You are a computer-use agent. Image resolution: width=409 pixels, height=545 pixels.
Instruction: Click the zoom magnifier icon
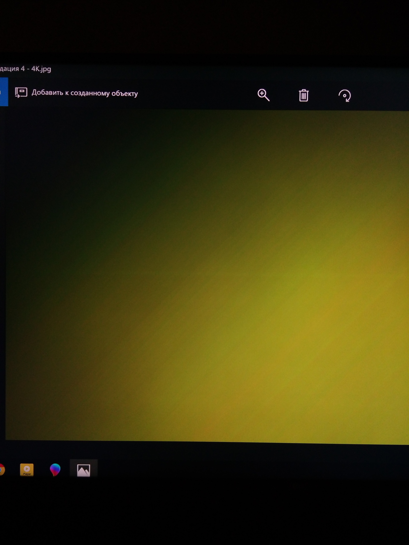(x=263, y=95)
